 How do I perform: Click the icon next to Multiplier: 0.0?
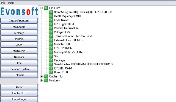[x=51, y=44]
